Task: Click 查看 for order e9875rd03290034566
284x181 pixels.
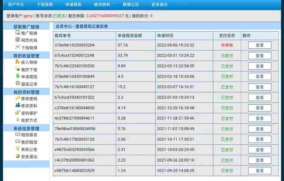Action: pos(260,150)
